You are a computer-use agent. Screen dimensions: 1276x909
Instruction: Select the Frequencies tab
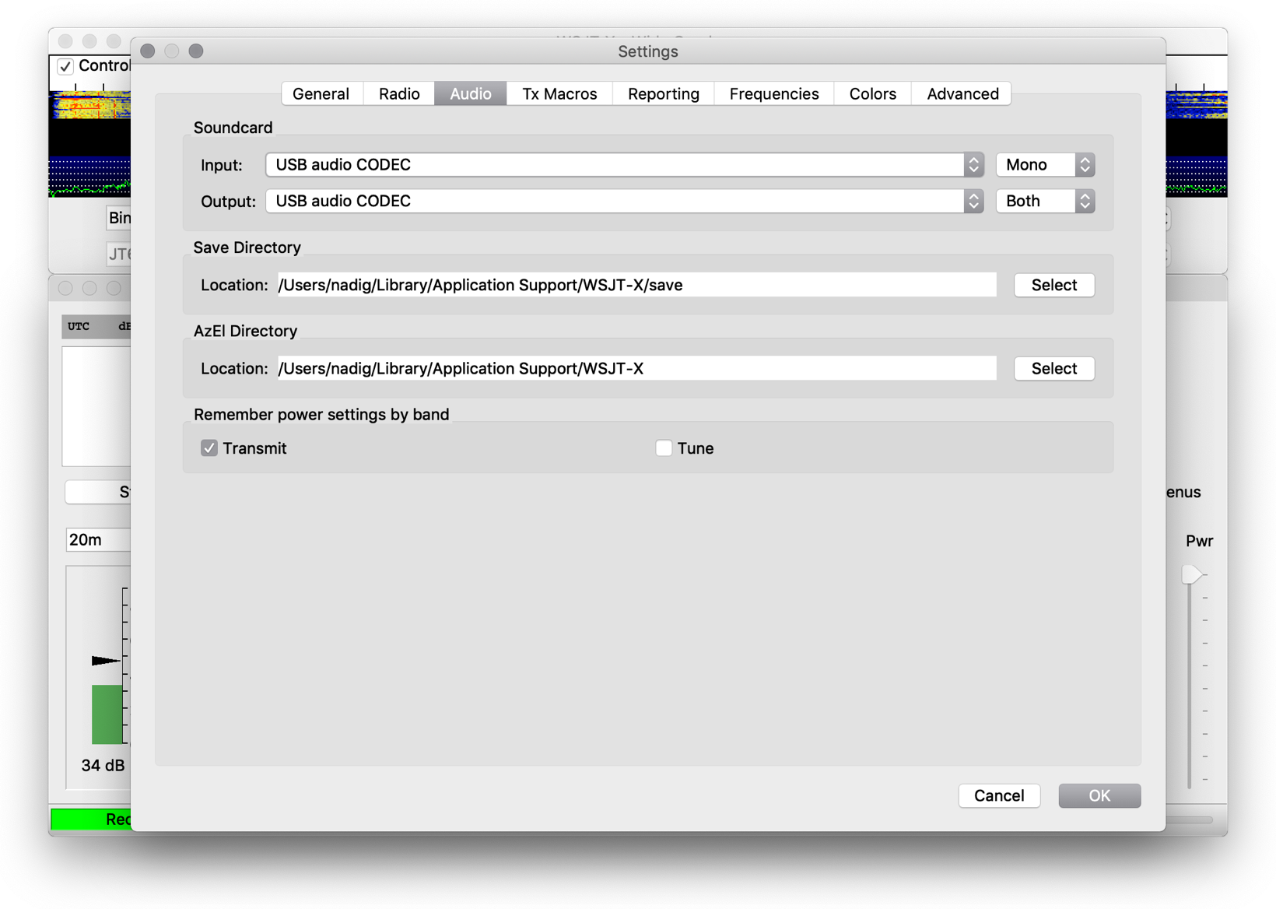pos(773,93)
